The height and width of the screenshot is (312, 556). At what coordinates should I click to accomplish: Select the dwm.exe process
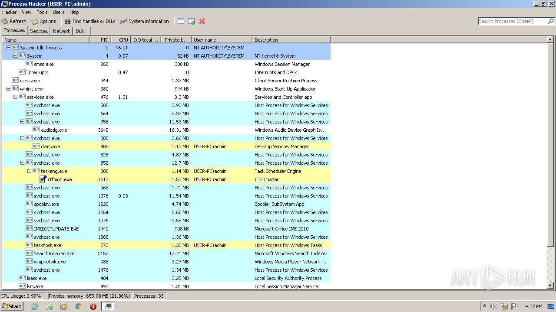[166, 146]
